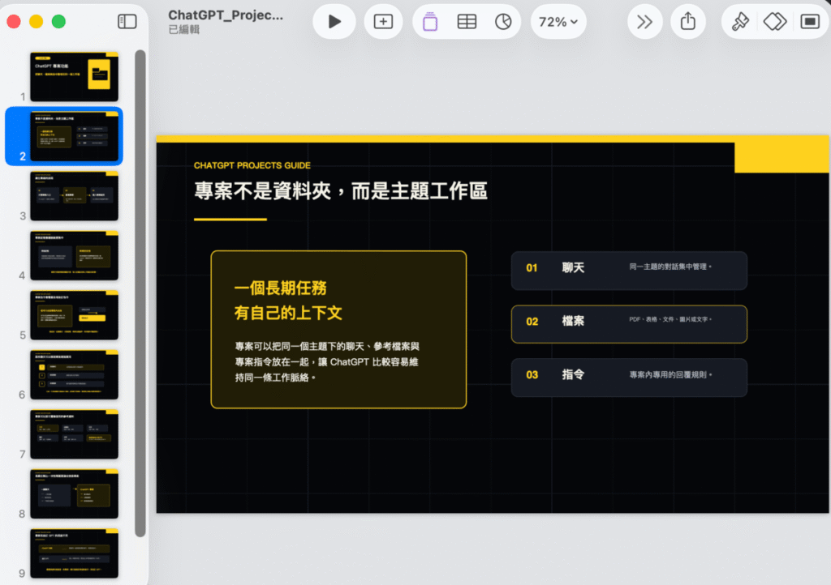The height and width of the screenshot is (585, 831).
Task: Open the Document inspector
Action: (810, 22)
